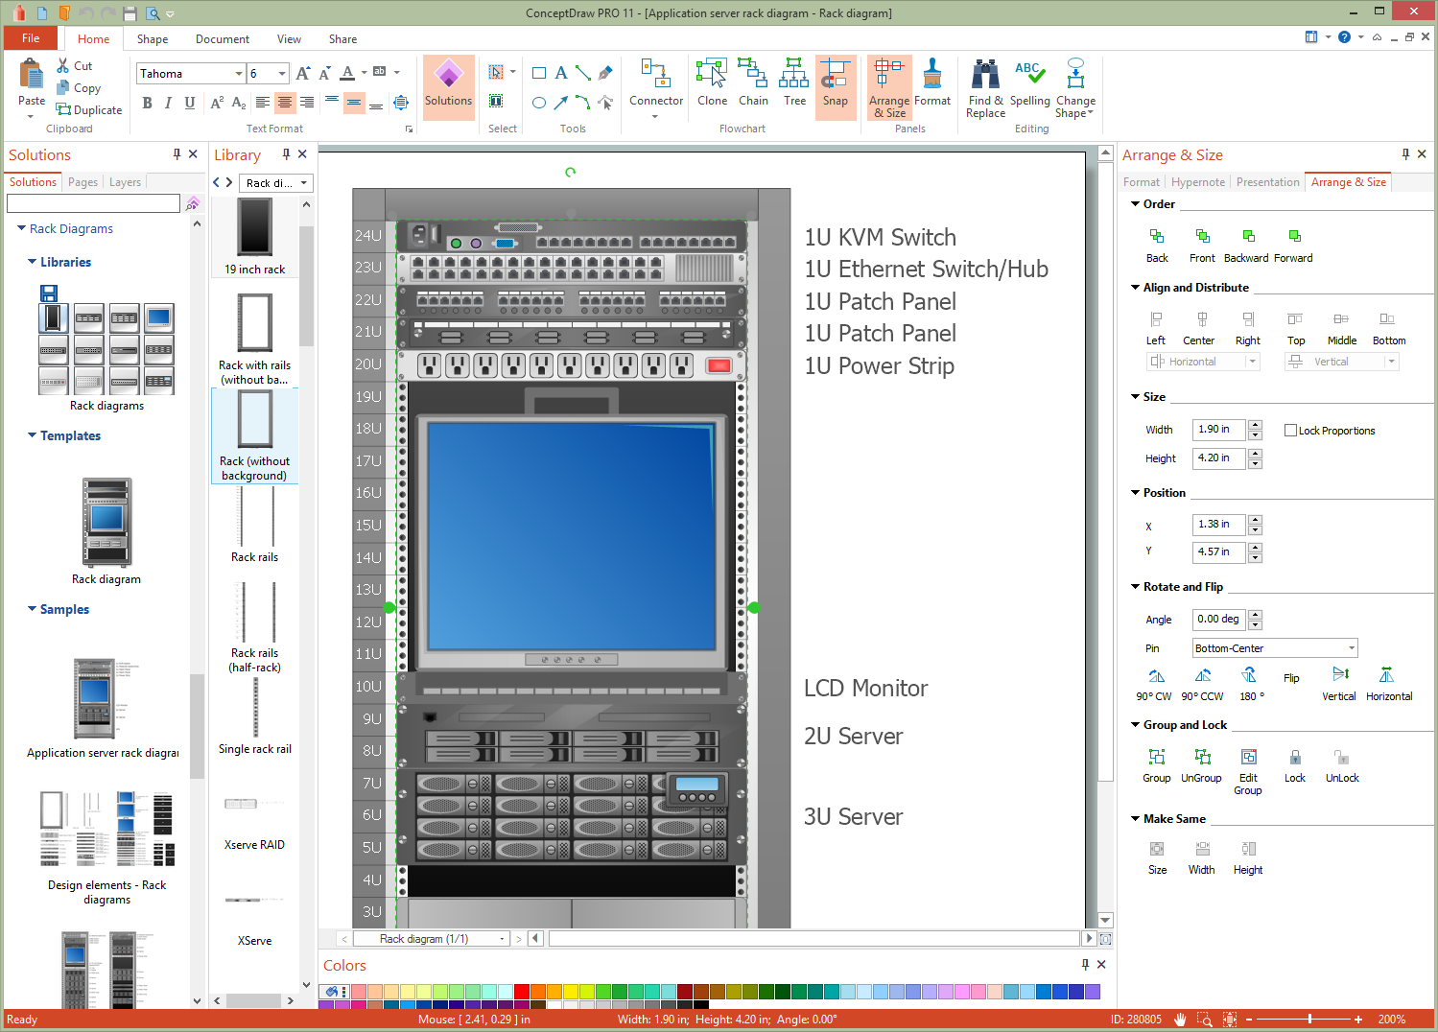Image resolution: width=1438 pixels, height=1032 pixels.
Task: Run the Spelling check
Action: (x=1030, y=83)
